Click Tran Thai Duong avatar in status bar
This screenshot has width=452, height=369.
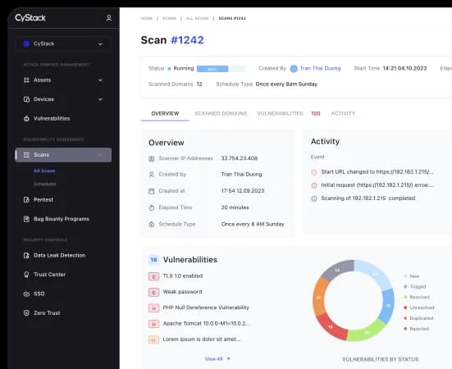pos(294,69)
